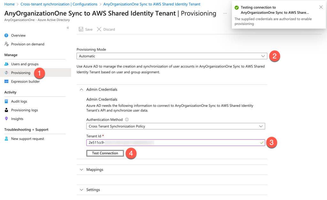This screenshot has height=200, width=327.
Task: Collapse the Admin Credentials section
Action: [x=81, y=89]
